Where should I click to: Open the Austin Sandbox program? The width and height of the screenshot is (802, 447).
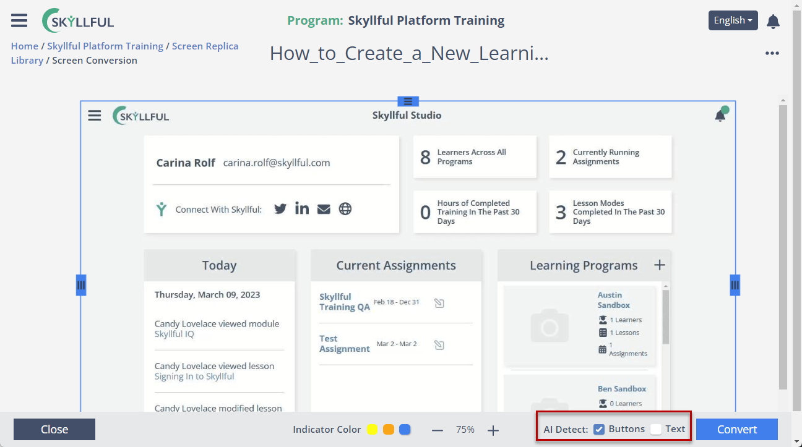coord(614,300)
